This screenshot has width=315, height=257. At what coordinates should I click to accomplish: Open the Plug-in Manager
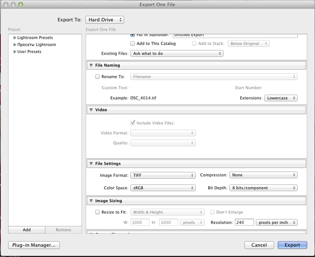(x=34, y=245)
